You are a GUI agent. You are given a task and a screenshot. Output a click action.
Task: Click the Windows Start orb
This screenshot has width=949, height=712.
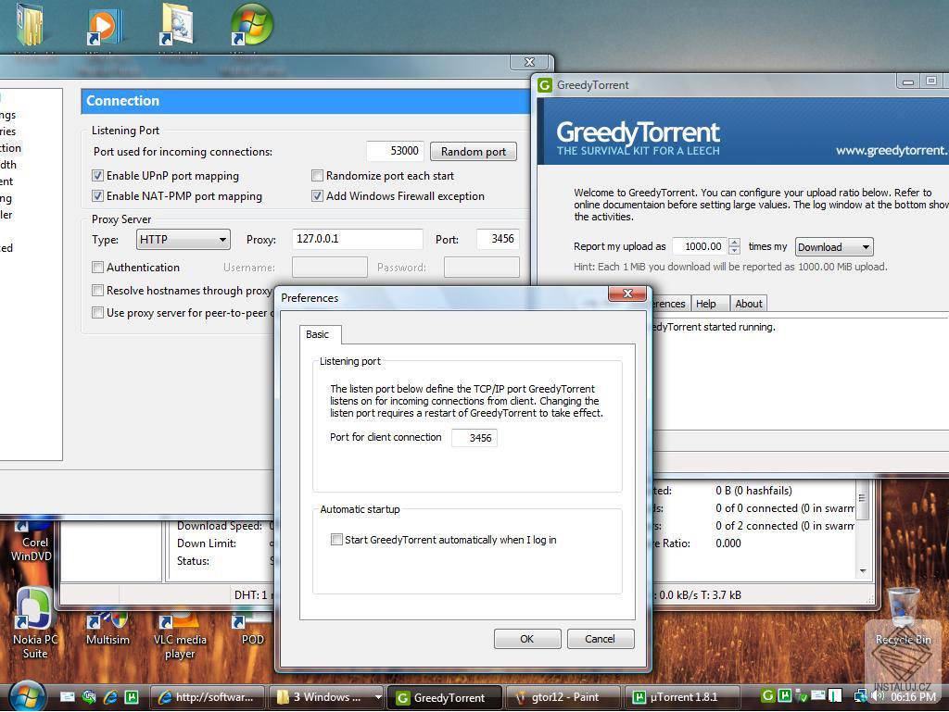click(27, 696)
